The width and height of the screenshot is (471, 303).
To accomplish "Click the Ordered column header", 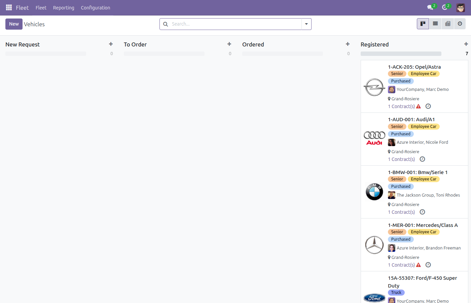I will (x=253, y=44).
